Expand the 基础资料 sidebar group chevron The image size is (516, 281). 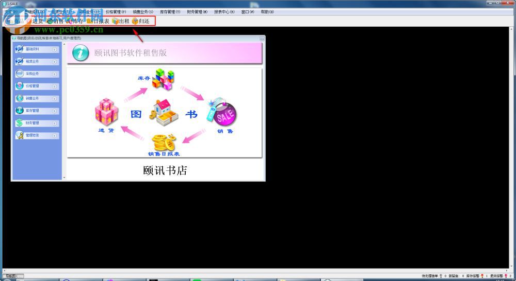click(55, 49)
